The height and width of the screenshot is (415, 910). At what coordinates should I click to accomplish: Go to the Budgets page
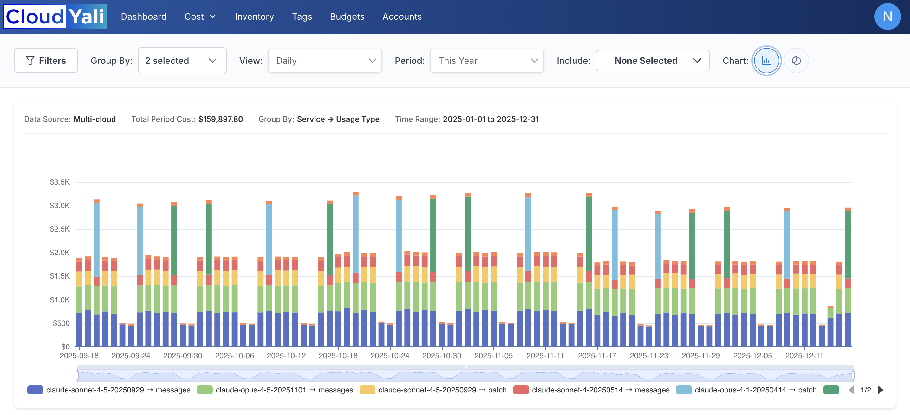(347, 16)
